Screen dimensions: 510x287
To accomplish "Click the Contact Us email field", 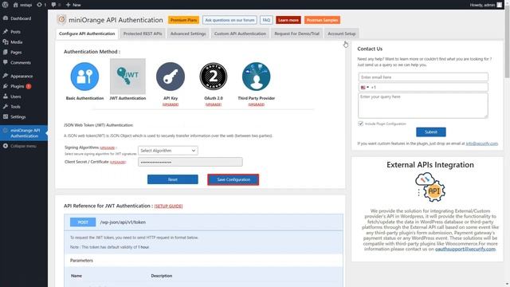I will 423,77.
